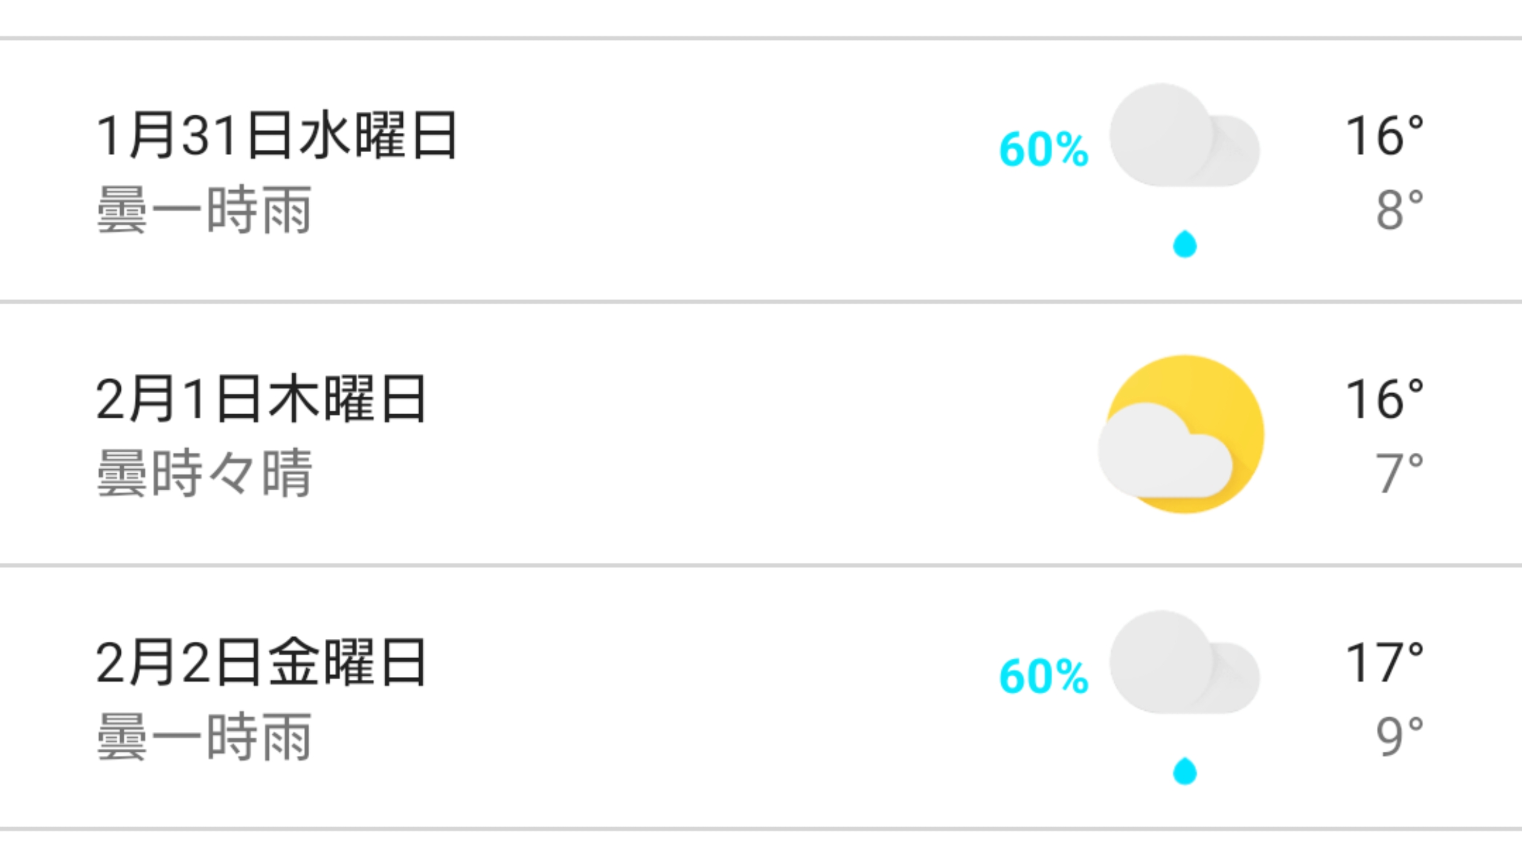The width and height of the screenshot is (1522, 855).
Task: Click the 7° low temperature for February 1
Action: [1399, 473]
